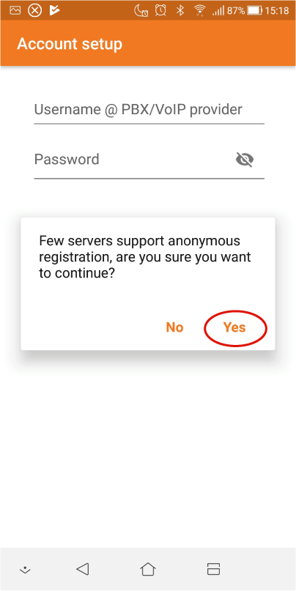Tap No to cancel anonymous registration
The width and height of the screenshot is (296, 591).
coord(174,327)
